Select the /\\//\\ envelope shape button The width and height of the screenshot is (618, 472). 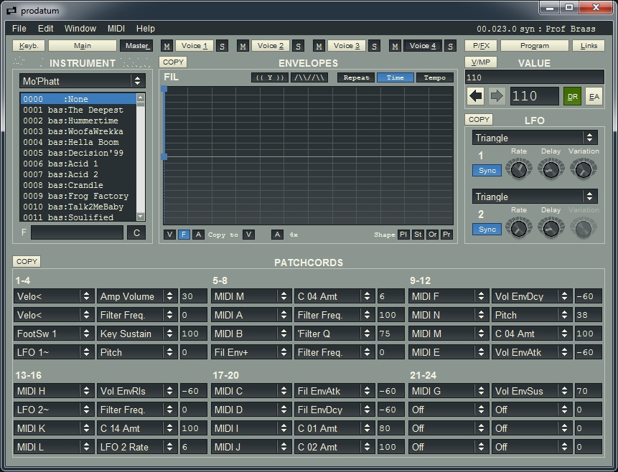[x=309, y=77]
